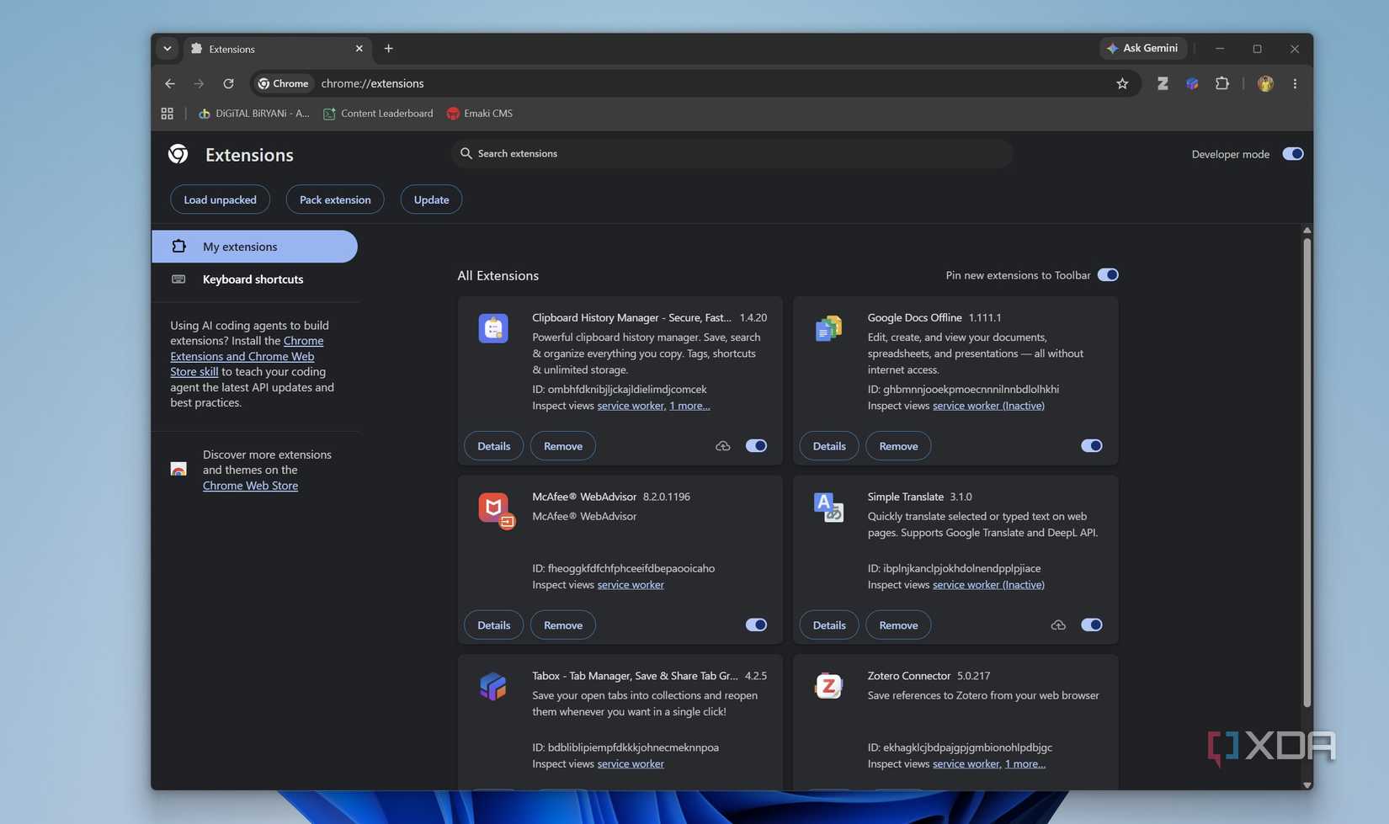Turn off Developer mode toggle

[x=1293, y=154]
